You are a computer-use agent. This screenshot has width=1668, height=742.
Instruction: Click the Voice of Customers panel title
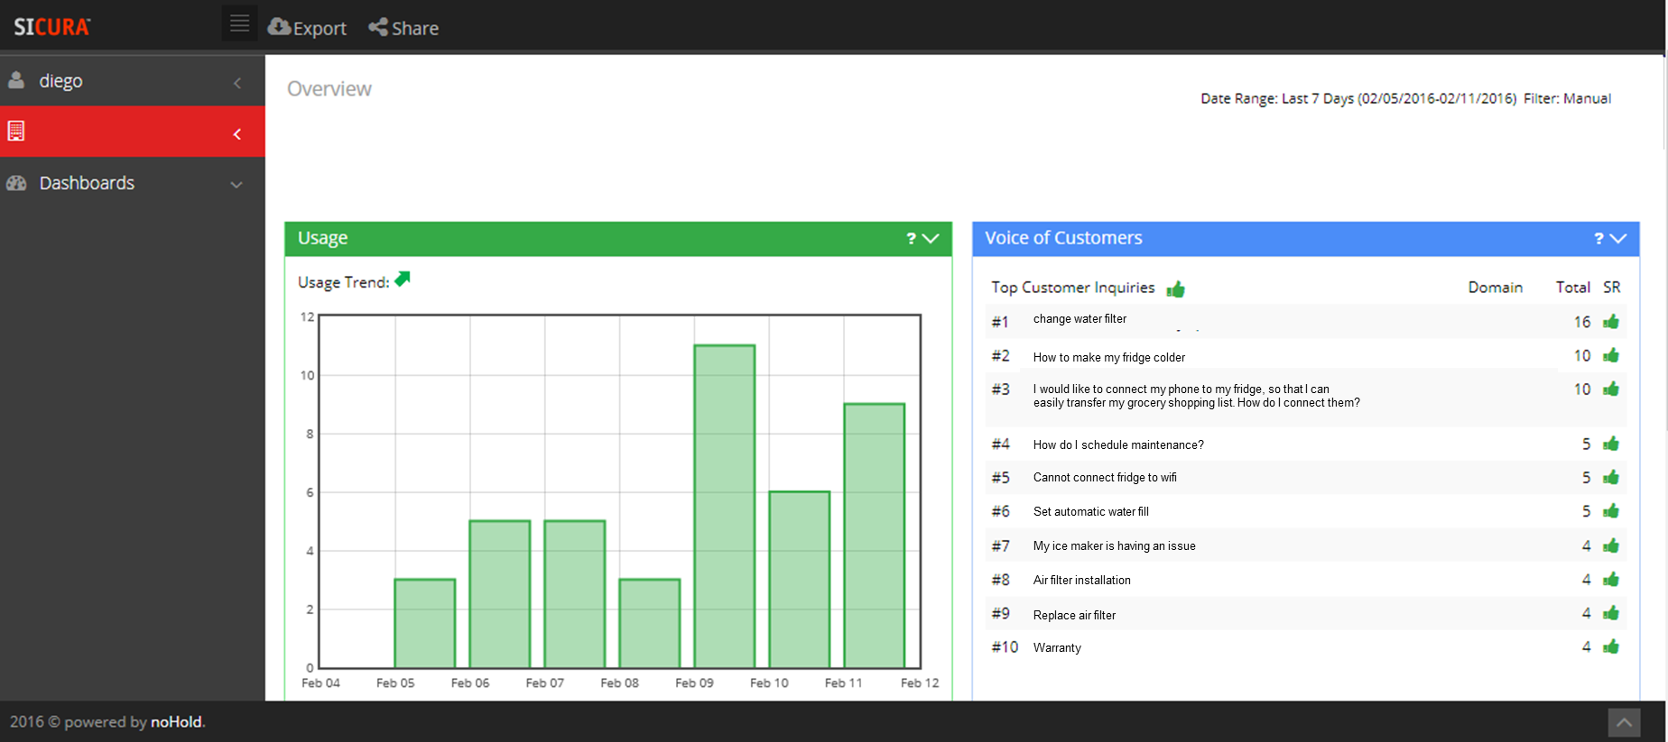pyautogui.click(x=1063, y=238)
